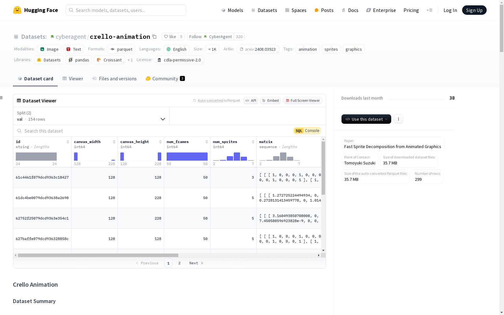Select page 1 in the pagination
Image resolution: width=504 pixels, height=315 pixels.
[x=168, y=263]
